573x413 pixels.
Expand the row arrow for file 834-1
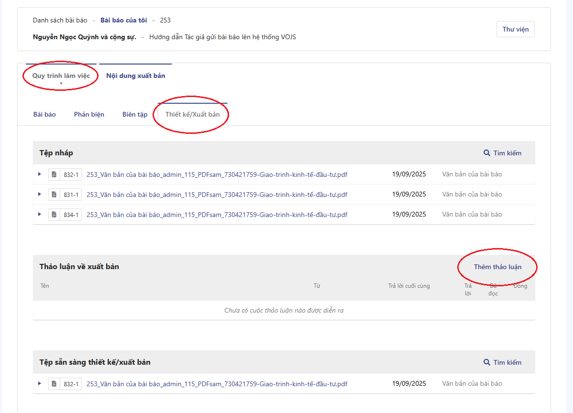40,214
